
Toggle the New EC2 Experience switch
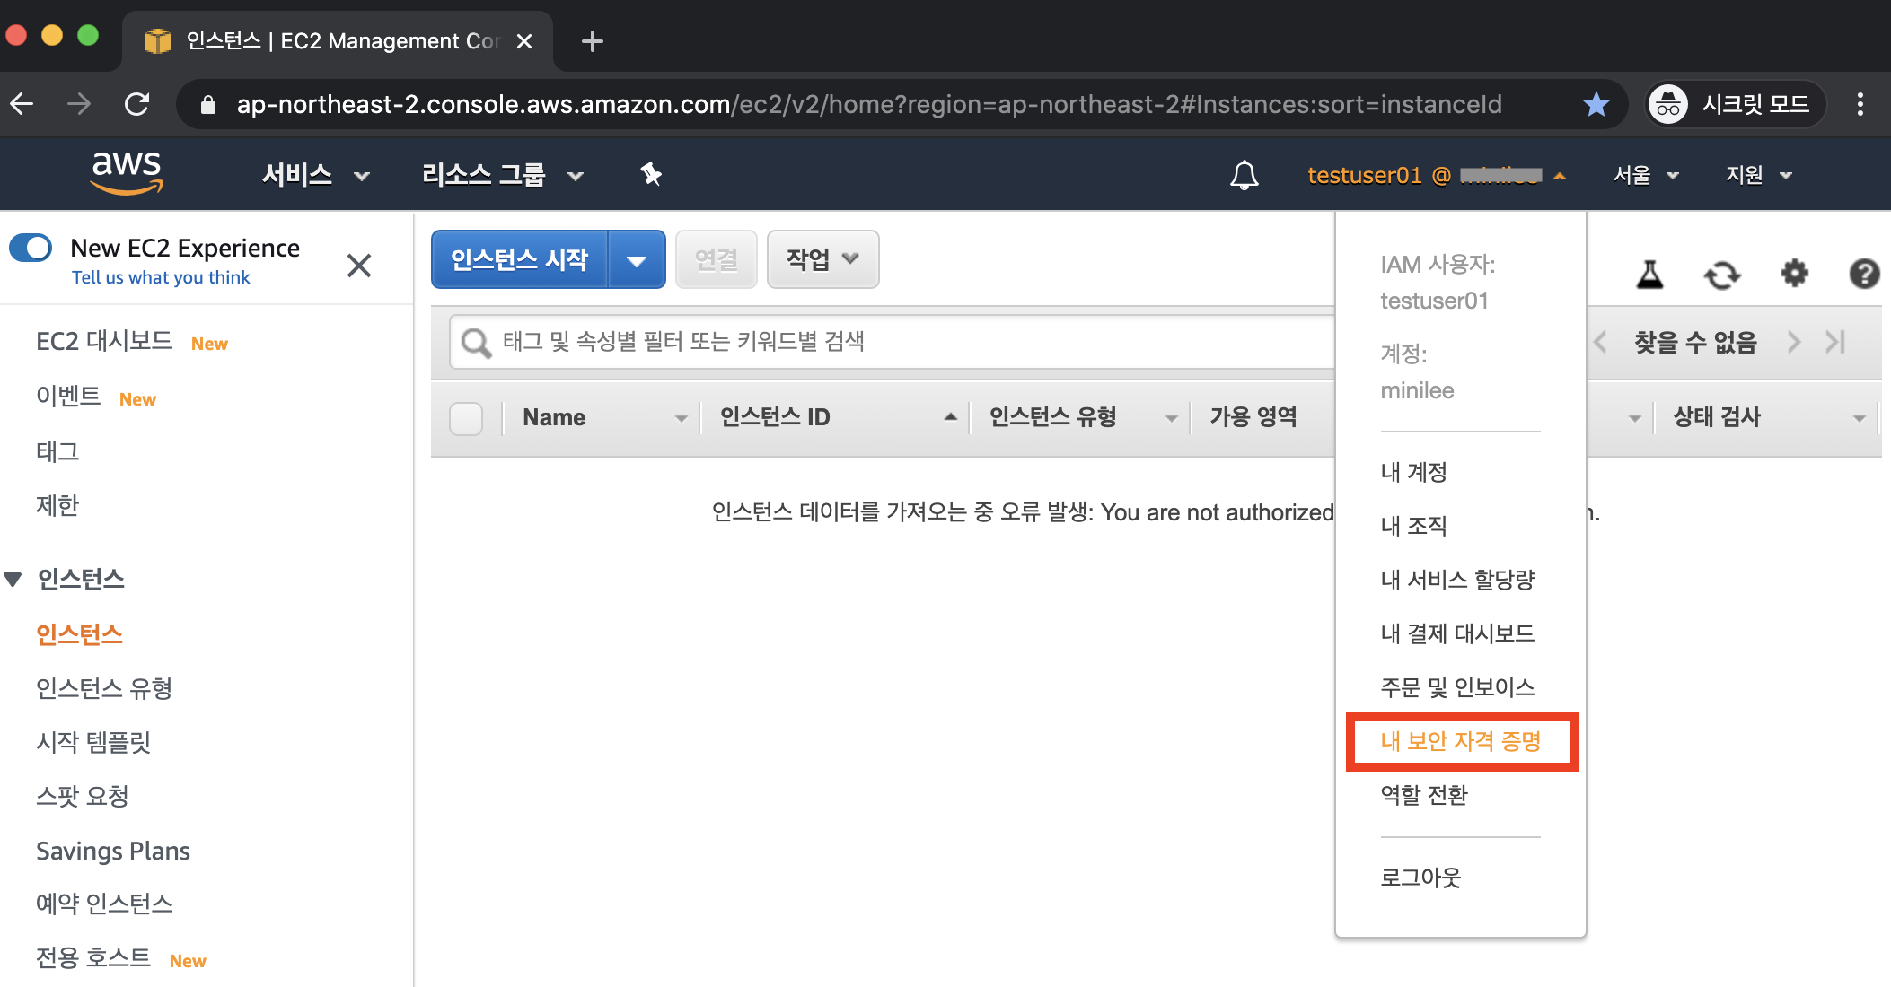pyautogui.click(x=31, y=248)
